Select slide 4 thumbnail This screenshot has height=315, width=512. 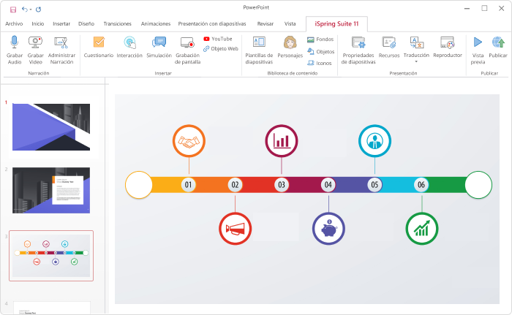coord(52,308)
